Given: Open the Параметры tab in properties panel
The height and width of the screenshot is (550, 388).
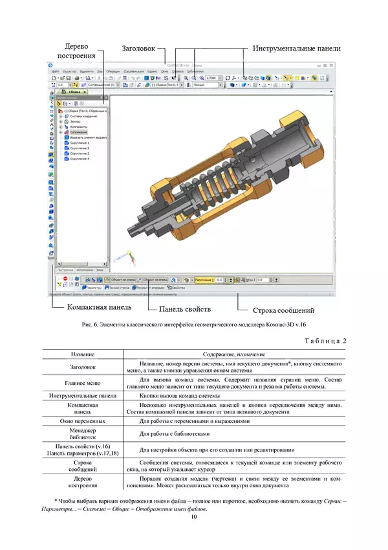Looking at the screenshot, I should (x=91, y=286).
